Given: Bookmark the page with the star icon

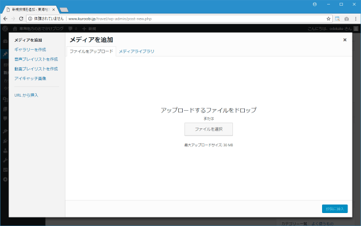Looking at the screenshot, I should pos(328,19).
